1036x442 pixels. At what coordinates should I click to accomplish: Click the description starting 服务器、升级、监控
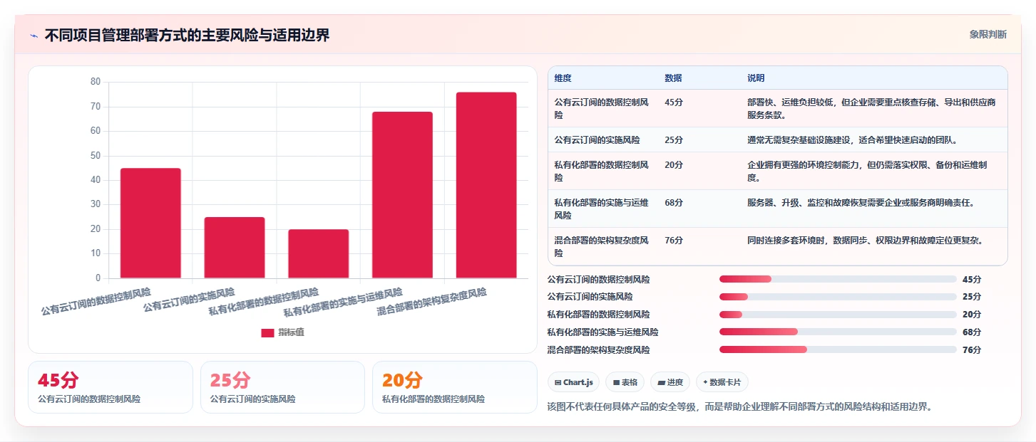861,203
